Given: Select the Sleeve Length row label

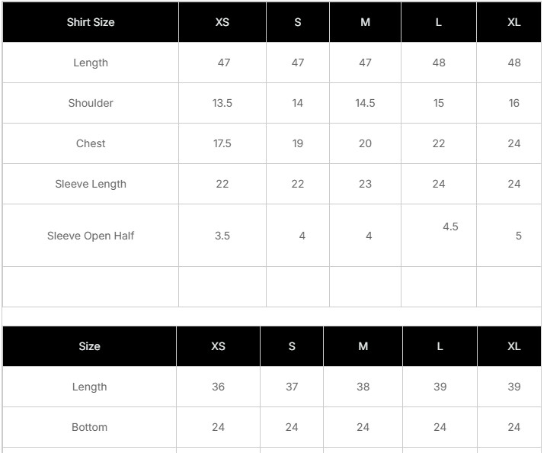Looking at the screenshot, I should tap(91, 184).
